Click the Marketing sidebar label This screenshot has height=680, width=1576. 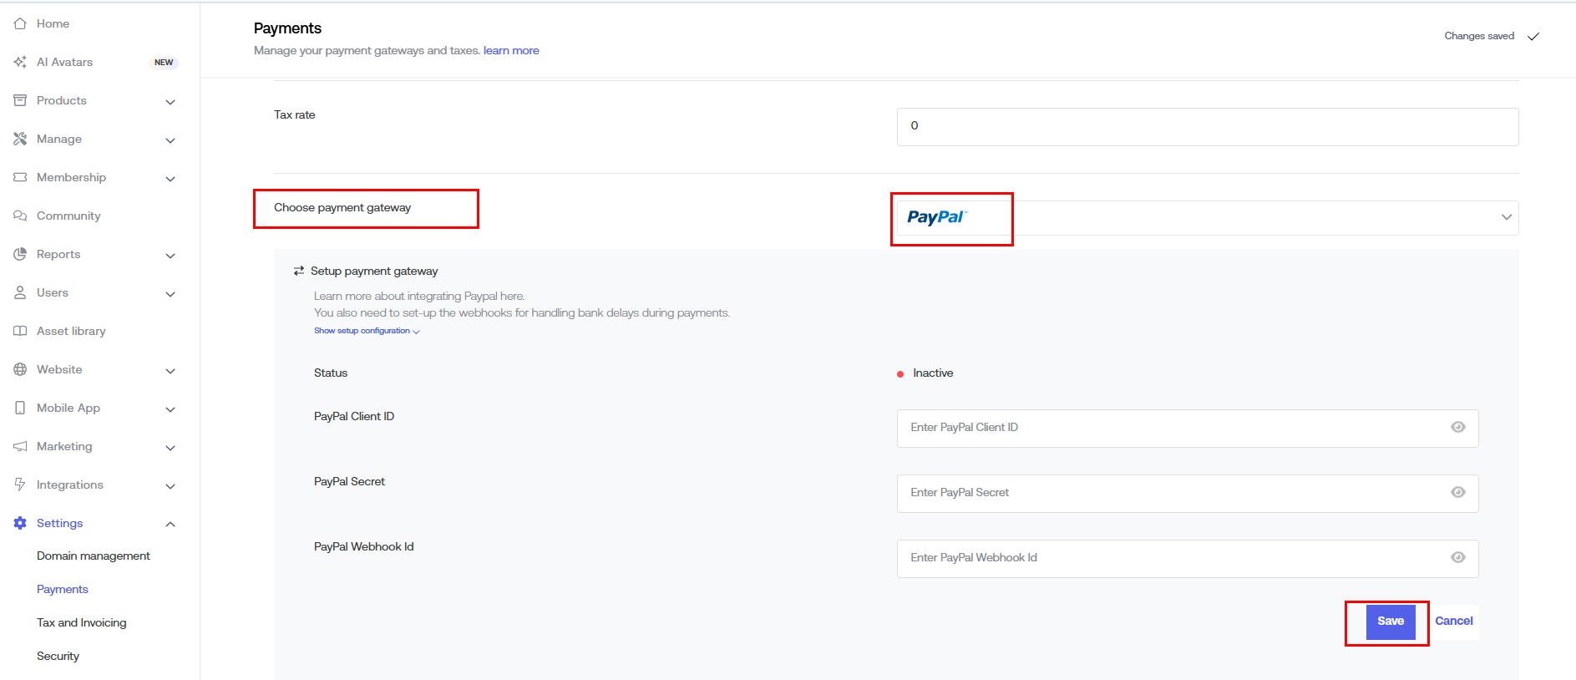(x=64, y=446)
